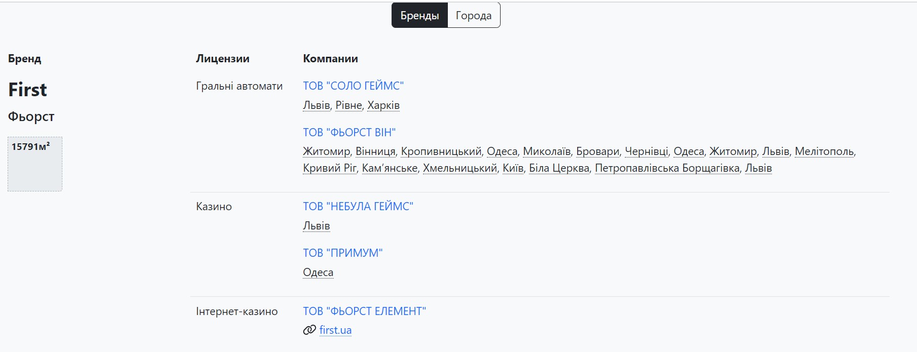The width and height of the screenshot is (917, 352).
Task: Open ТОВ "НЕБУЛА ГЕЙМС" company link
Action: coord(358,207)
